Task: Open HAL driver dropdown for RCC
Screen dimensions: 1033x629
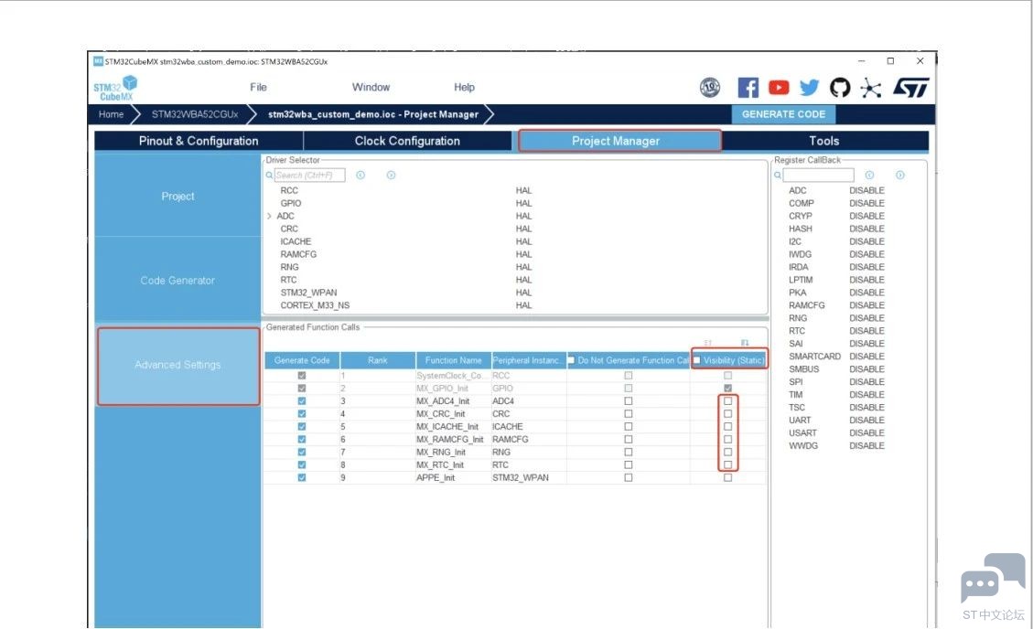Action: coord(523,191)
